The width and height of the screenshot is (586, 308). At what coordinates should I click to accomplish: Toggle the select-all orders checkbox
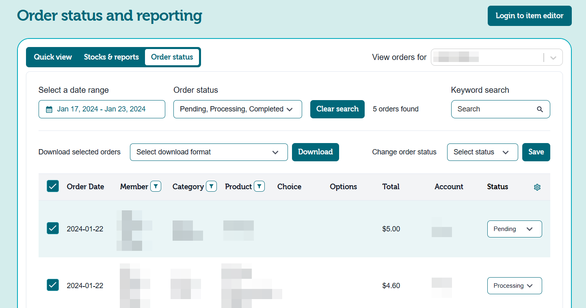53,186
